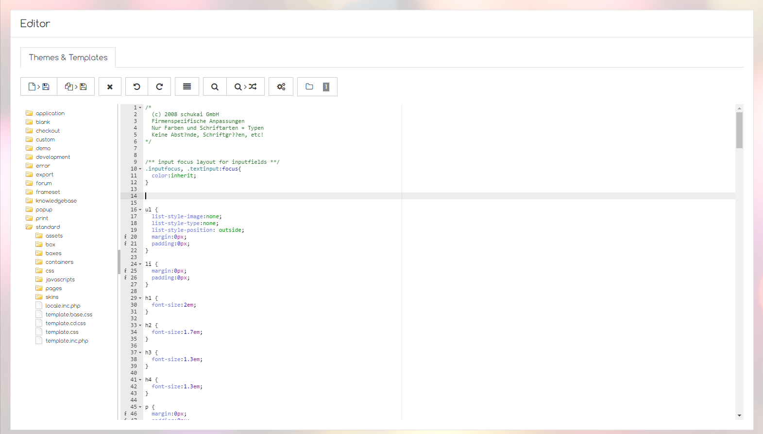This screenshot has height=434, width=763.
Task: Select the Themes & Templates tab
Action: pyautogui.click(x=68, y=57)
